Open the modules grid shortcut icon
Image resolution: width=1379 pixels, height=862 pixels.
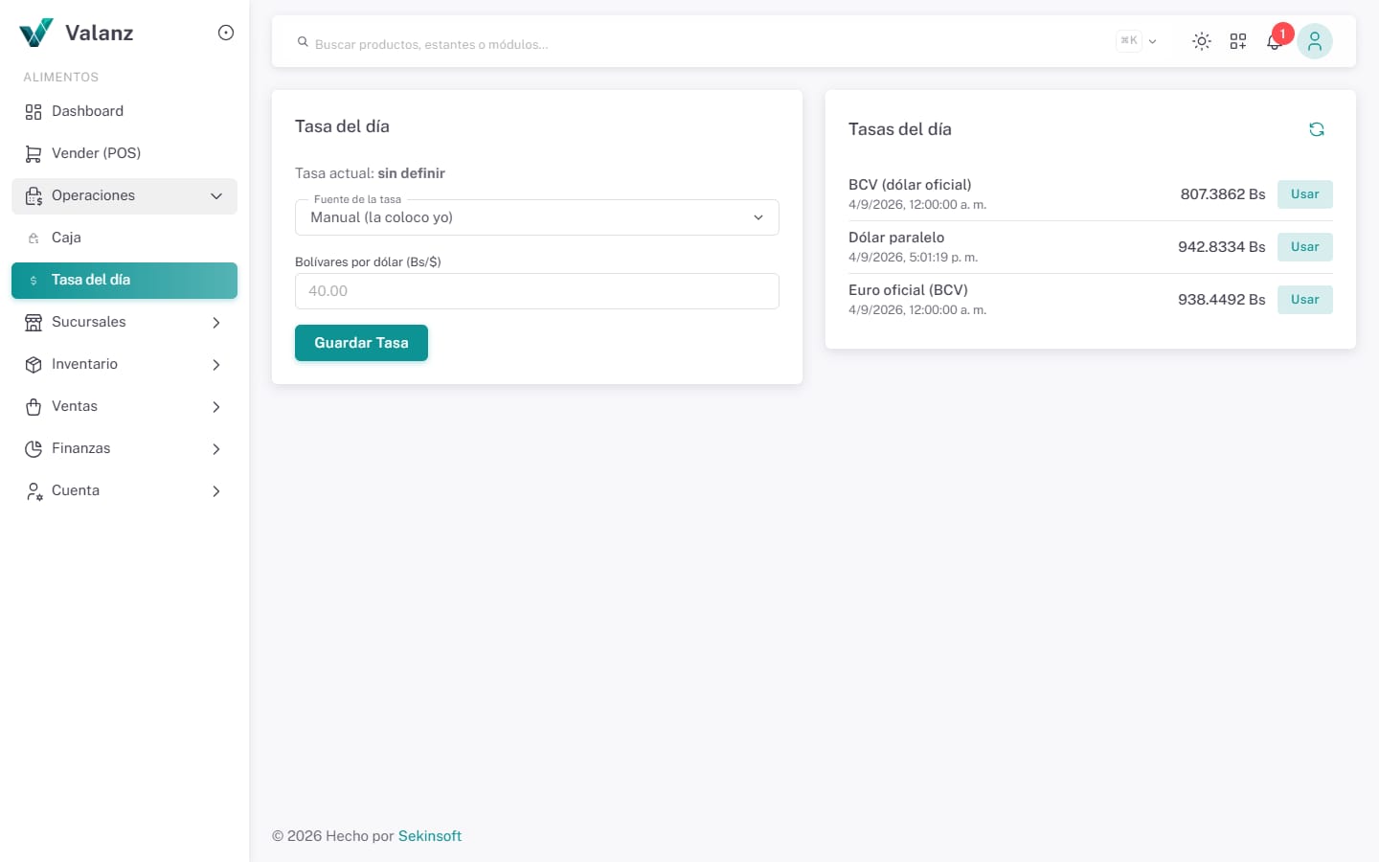pos(1238,41)
